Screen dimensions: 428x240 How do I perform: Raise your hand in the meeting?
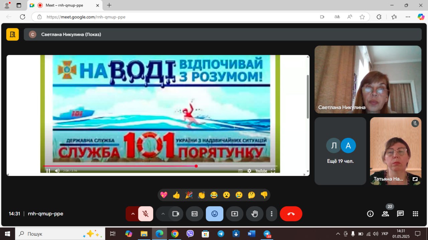(255, 214)
